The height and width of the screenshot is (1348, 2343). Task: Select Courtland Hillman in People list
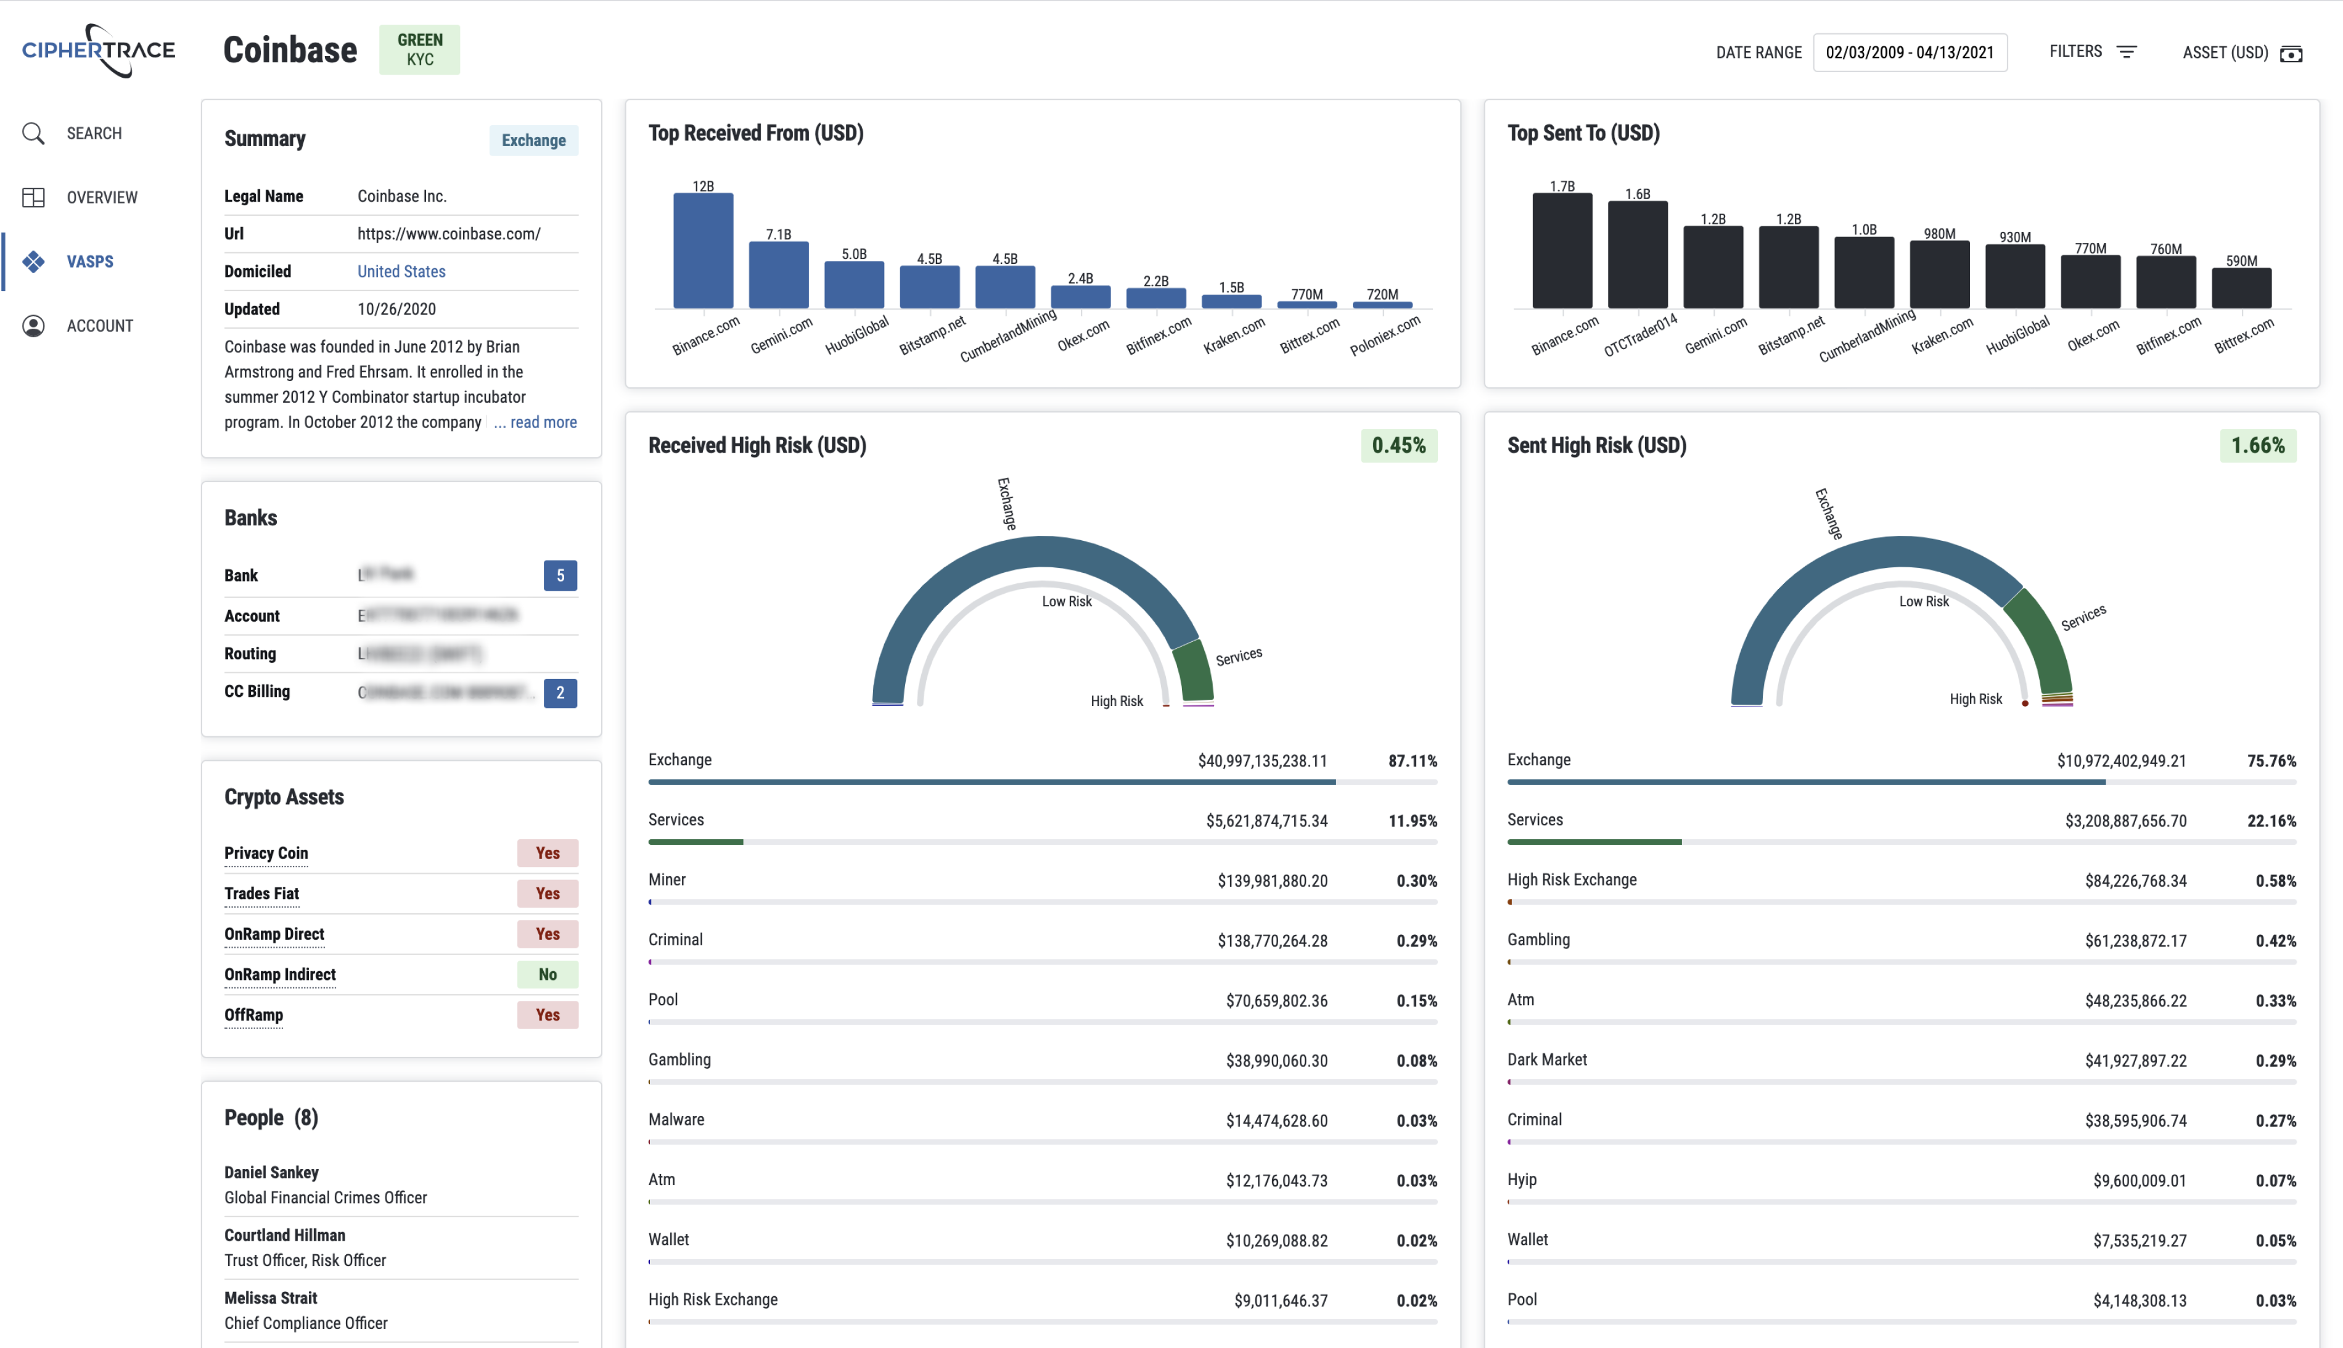click(401, 1248)
